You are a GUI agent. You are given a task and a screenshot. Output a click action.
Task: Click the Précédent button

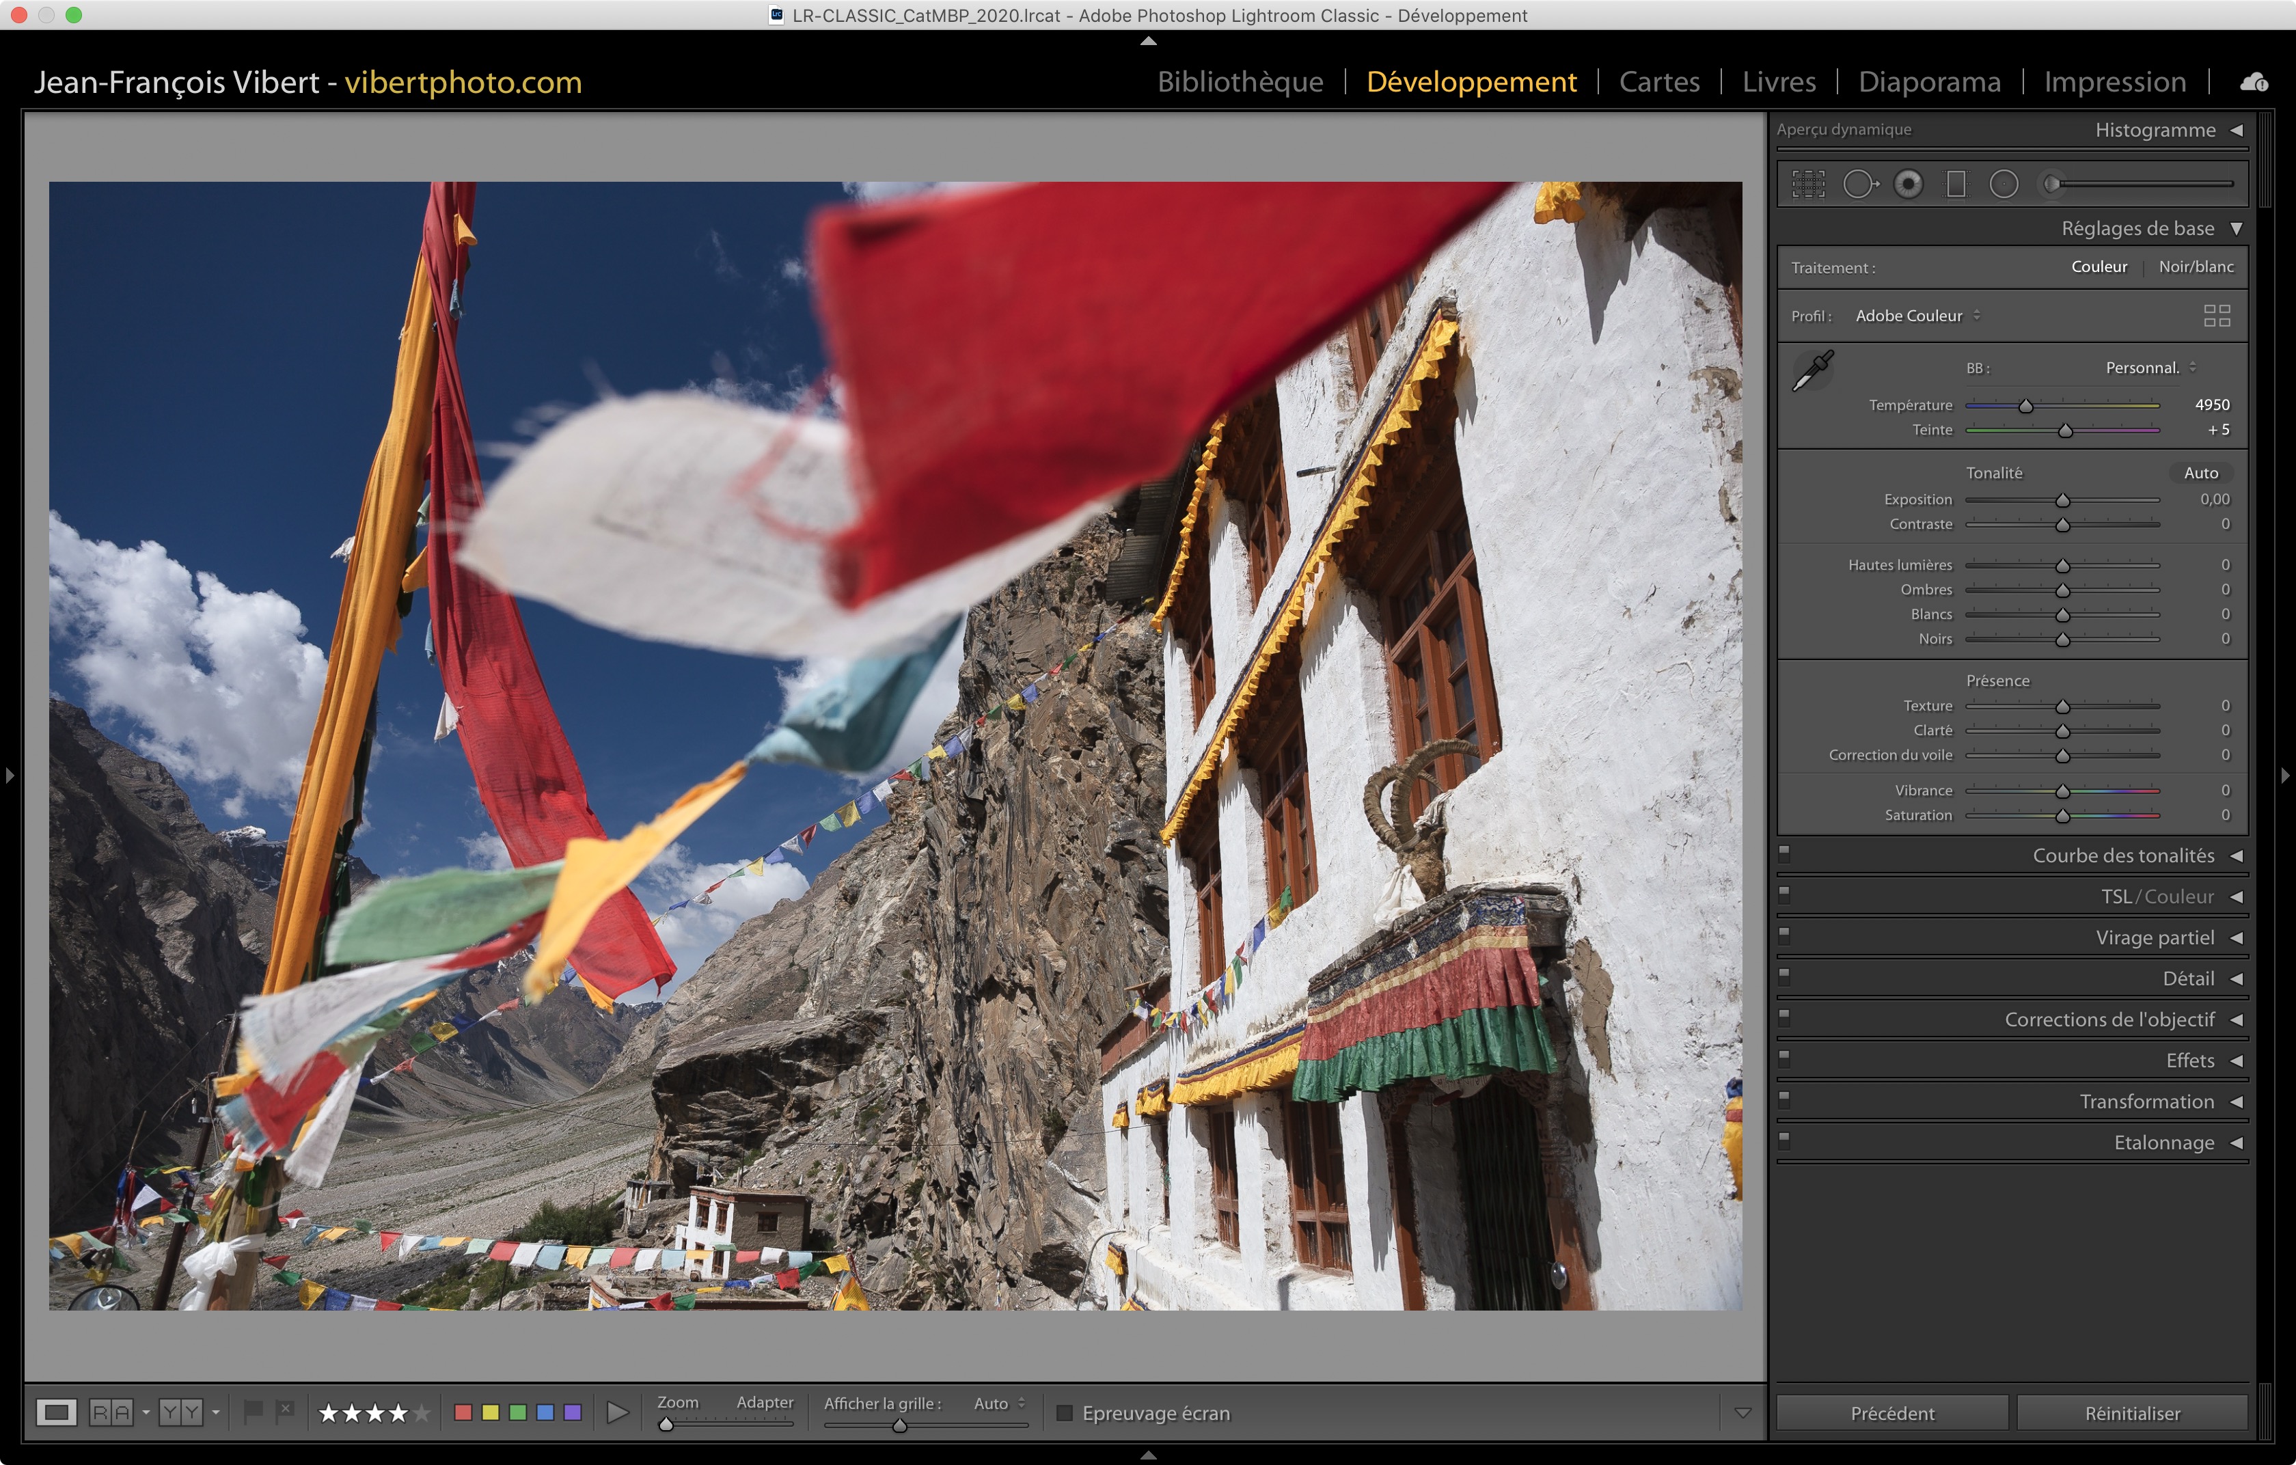click(x=1891, y=1412)
